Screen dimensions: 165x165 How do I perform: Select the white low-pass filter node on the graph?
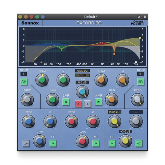[x=136, y=62]
